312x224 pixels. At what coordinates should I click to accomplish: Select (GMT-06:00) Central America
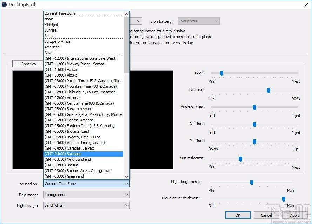(x=83, y=120)
